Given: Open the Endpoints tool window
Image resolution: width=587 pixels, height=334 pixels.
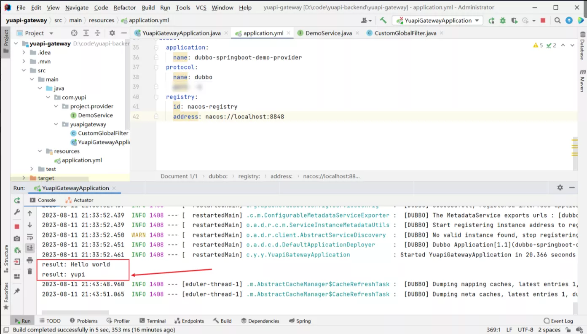Looking at the screenshot, I should coord(189,321).
